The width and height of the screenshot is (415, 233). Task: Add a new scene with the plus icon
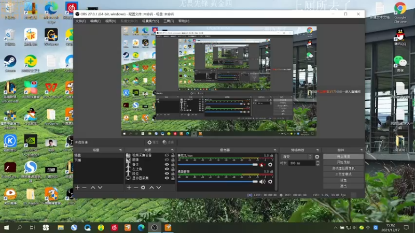[x=77, y=187]
